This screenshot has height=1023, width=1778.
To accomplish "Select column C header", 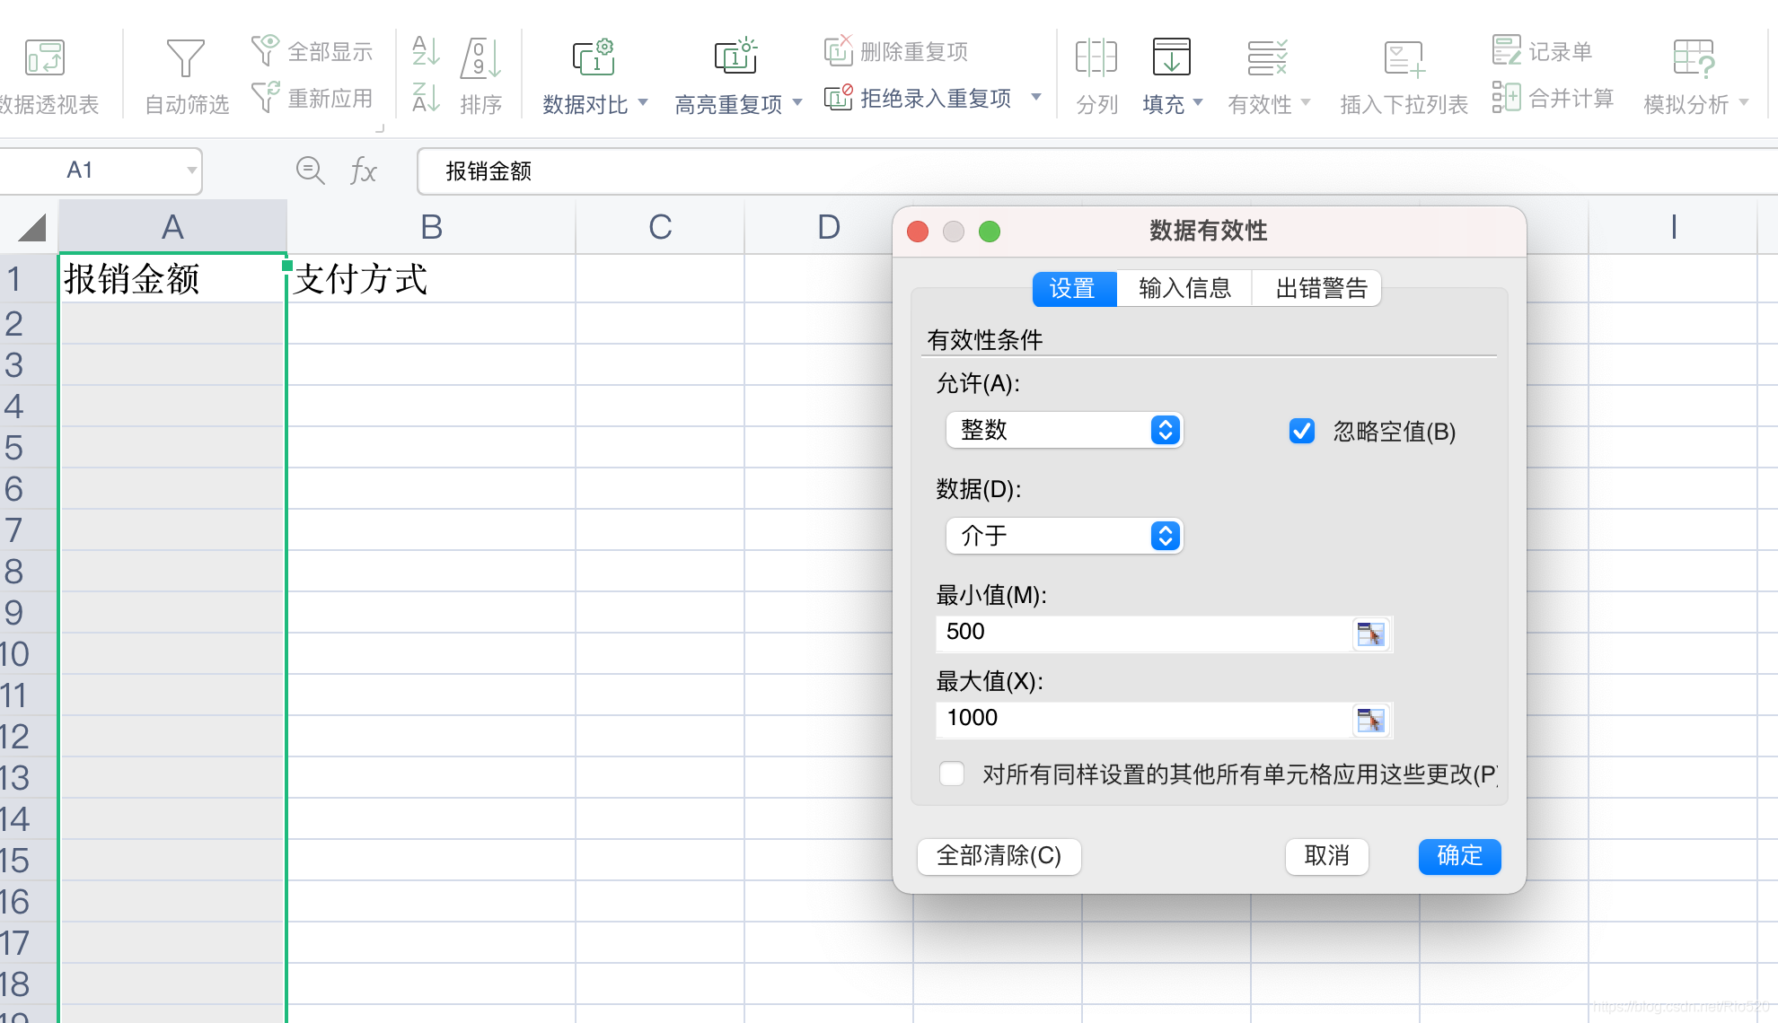I will pos(660,228).
